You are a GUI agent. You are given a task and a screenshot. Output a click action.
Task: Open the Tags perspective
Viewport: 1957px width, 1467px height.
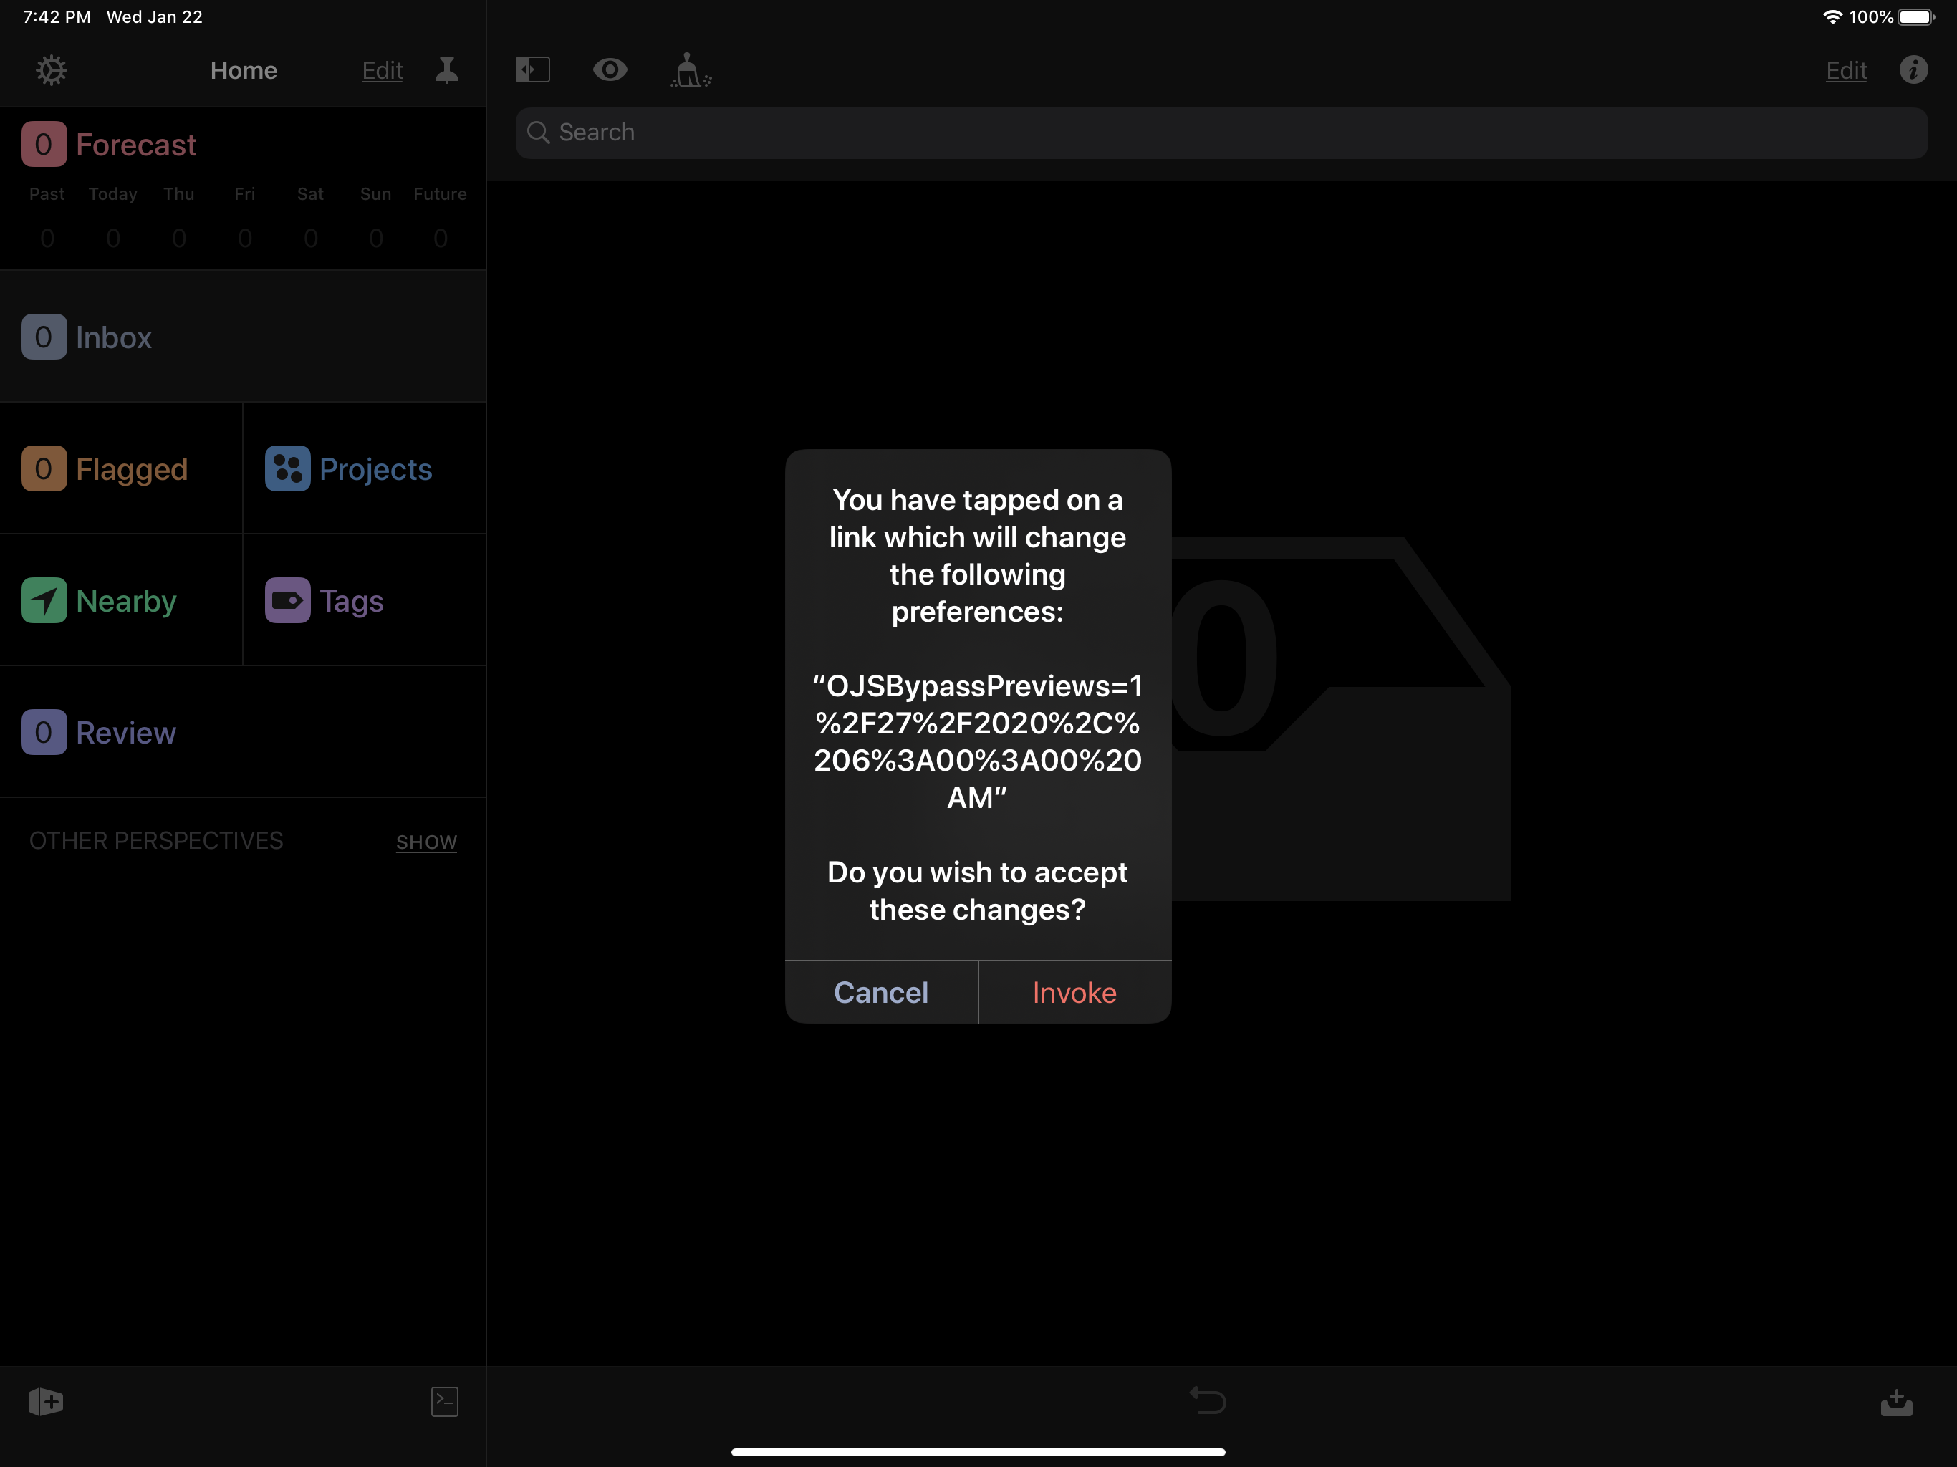click(x=365, y=600)
